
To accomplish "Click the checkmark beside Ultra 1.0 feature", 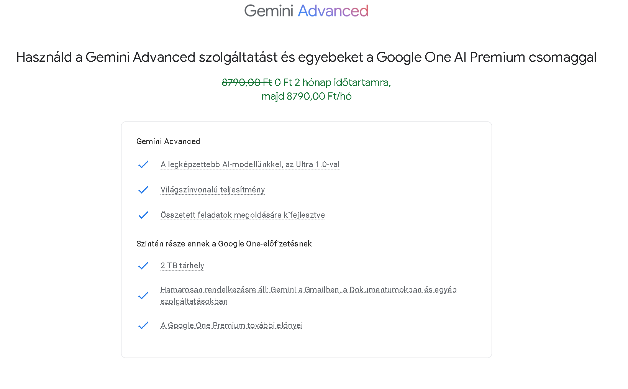I will coord(143,164).
